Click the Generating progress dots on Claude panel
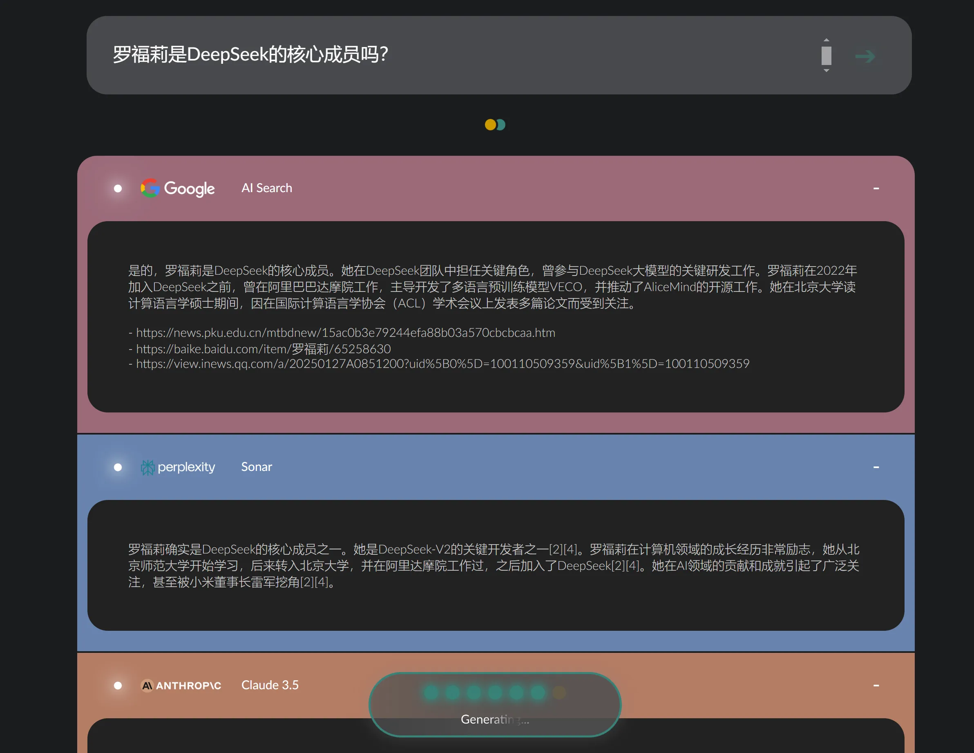 (x=494, y=693)
